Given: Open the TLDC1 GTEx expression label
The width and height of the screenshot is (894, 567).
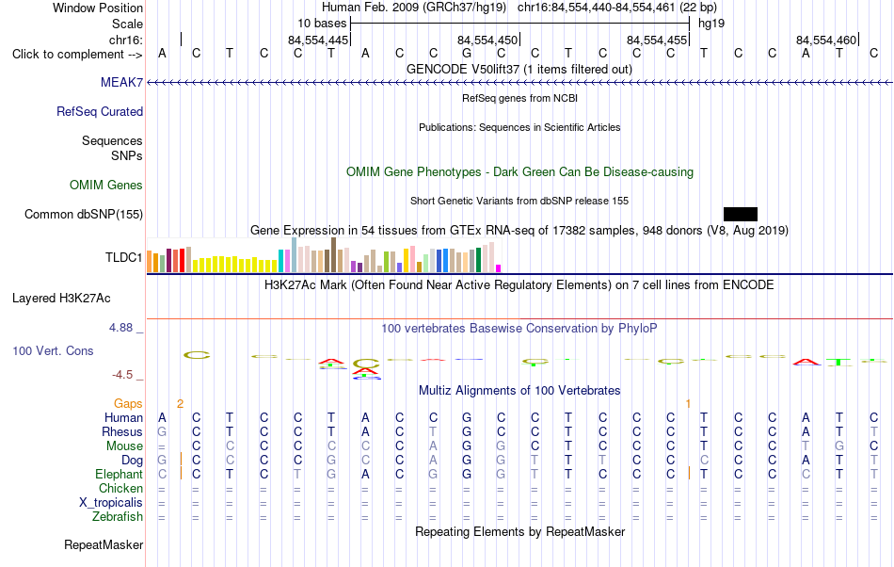Looking at the screenshot, I should pos(123,257).
